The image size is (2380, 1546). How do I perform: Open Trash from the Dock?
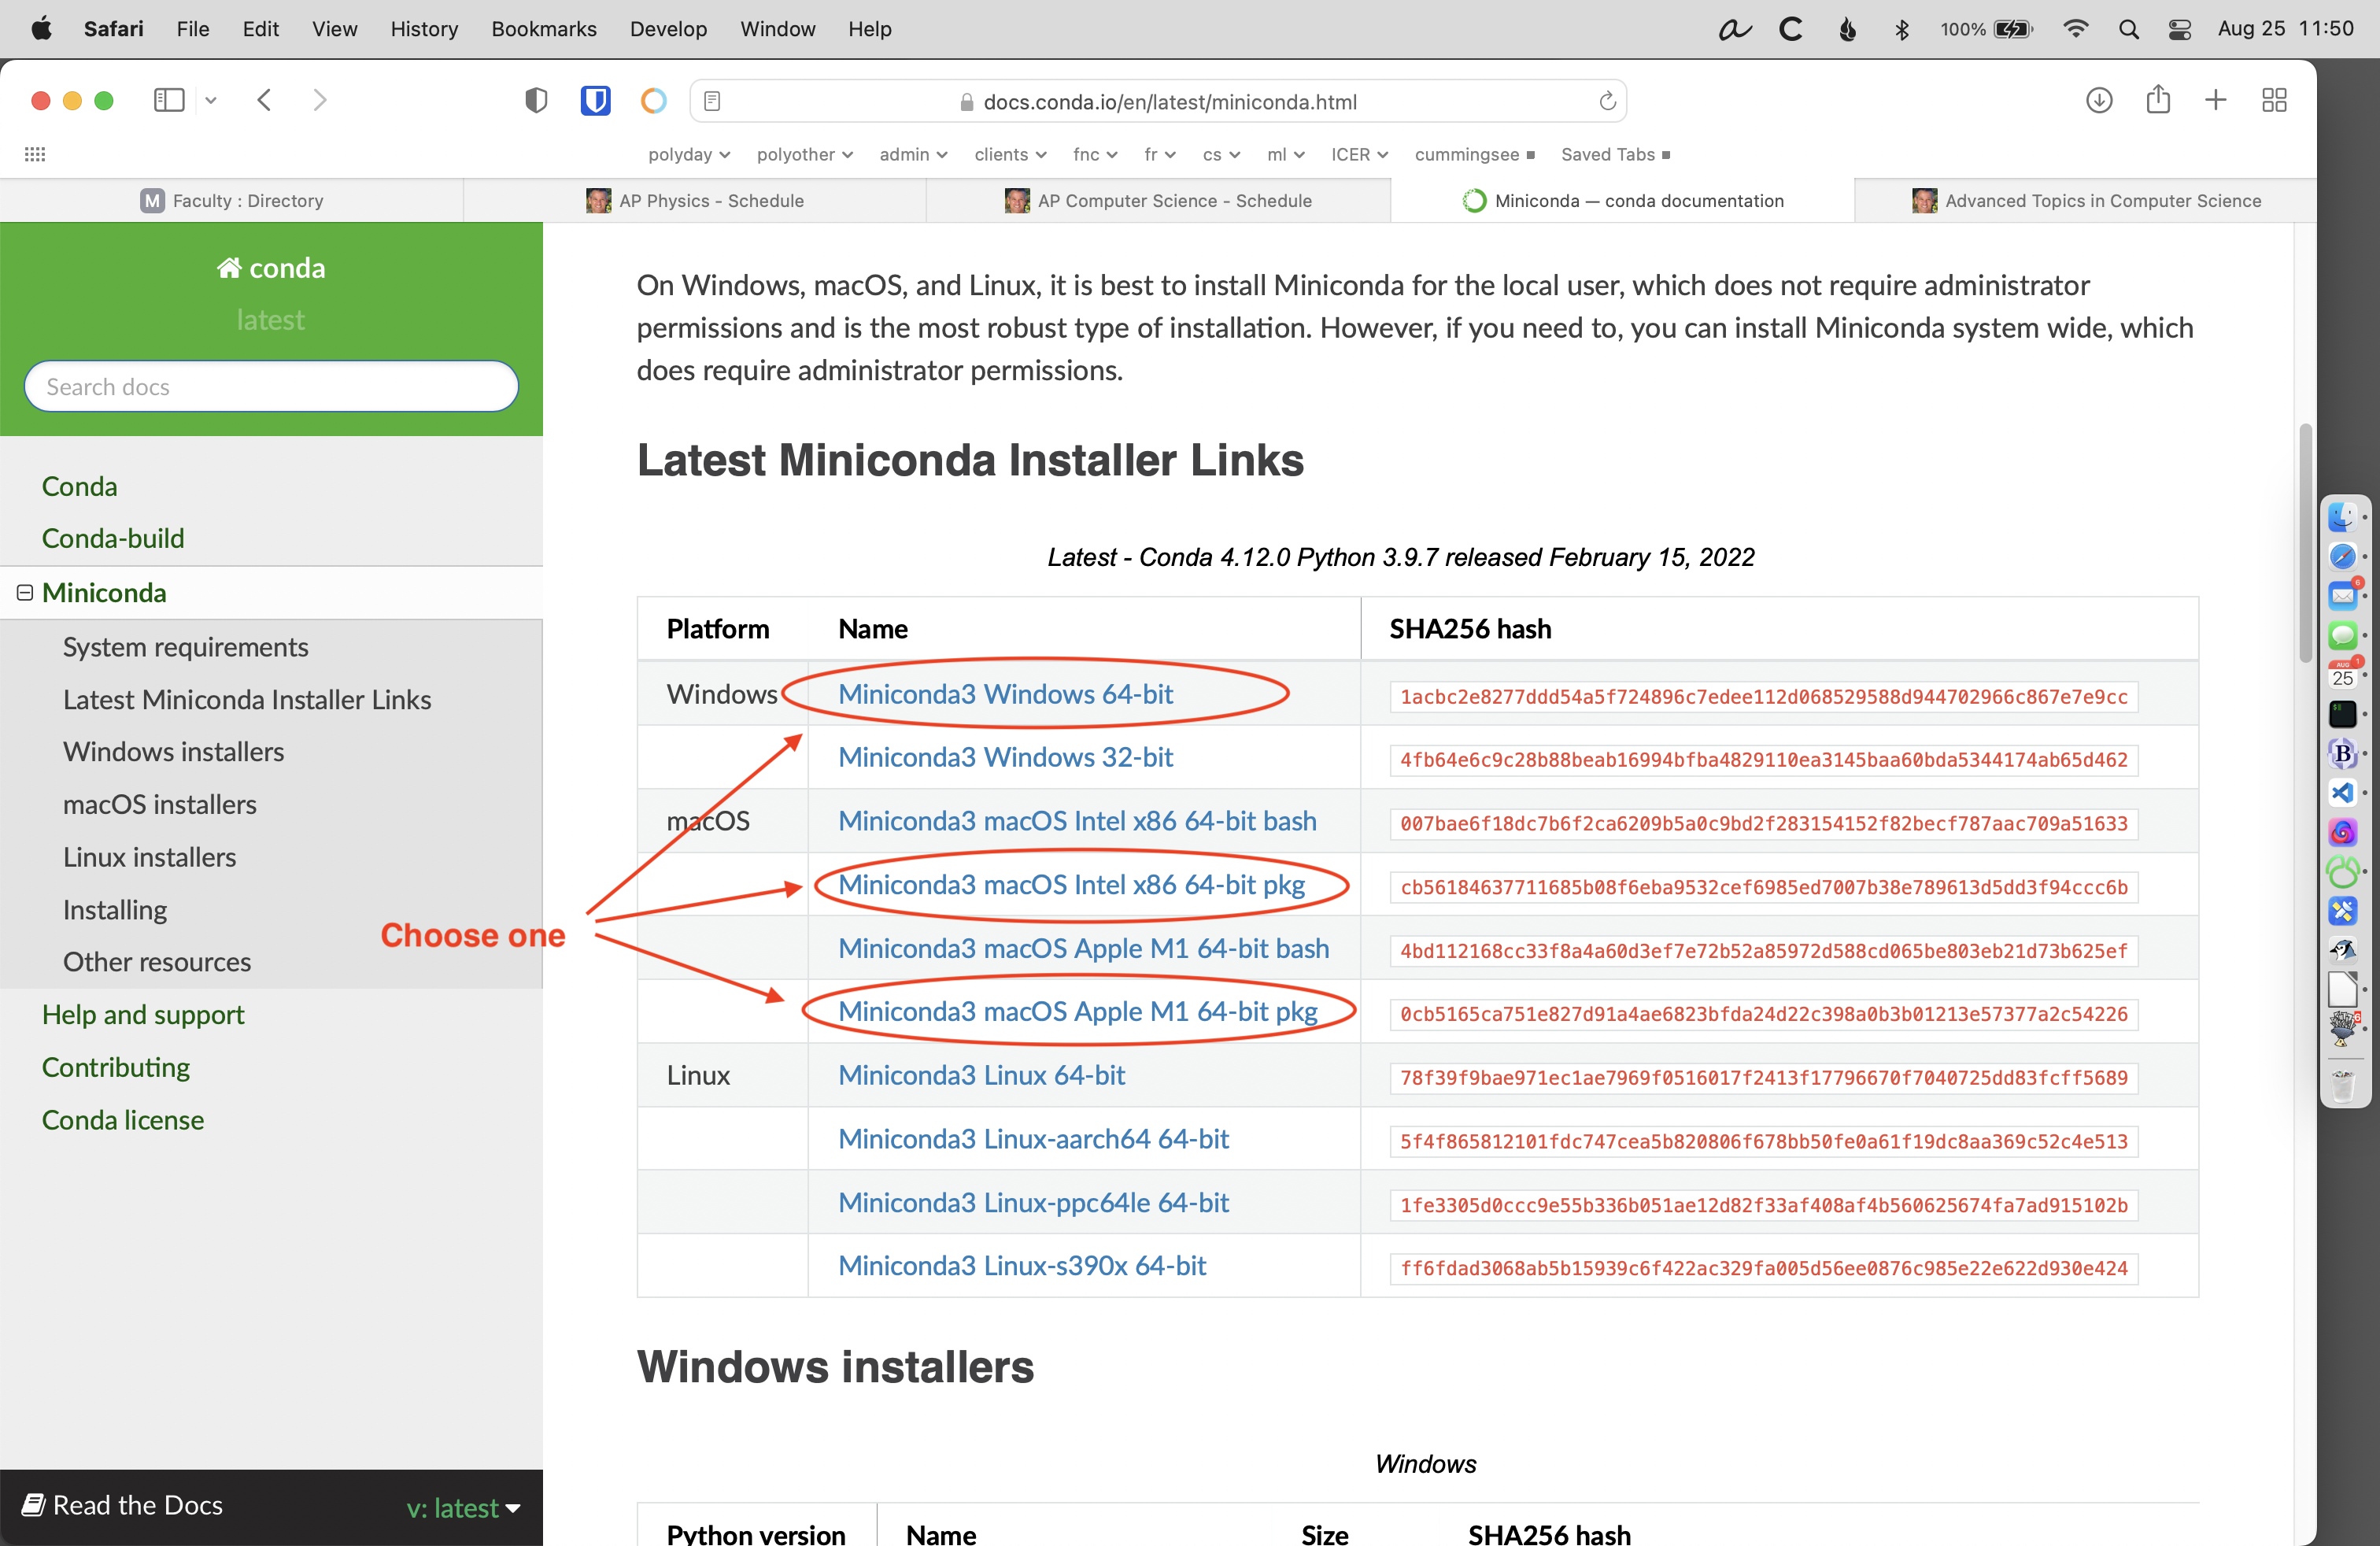(x=2342, y=1085)
